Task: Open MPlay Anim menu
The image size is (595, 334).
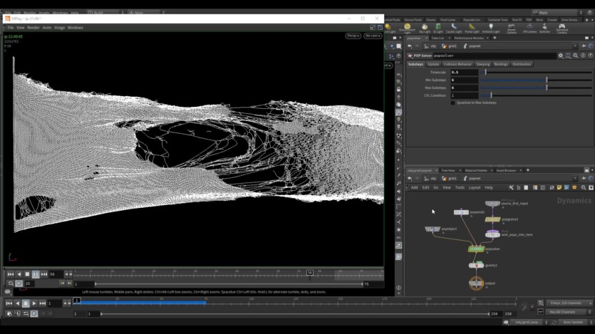Action: pos(47,28)
